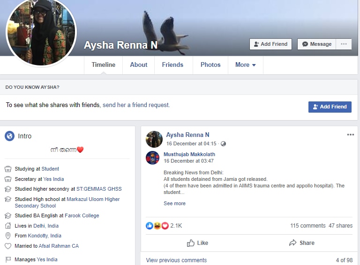Click the globe icon beside Intro

9,136
